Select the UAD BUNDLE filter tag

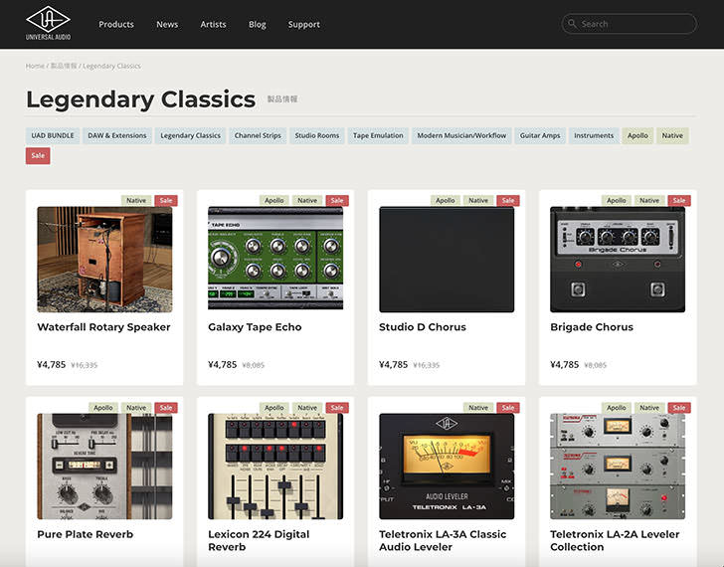click(53, 135)
